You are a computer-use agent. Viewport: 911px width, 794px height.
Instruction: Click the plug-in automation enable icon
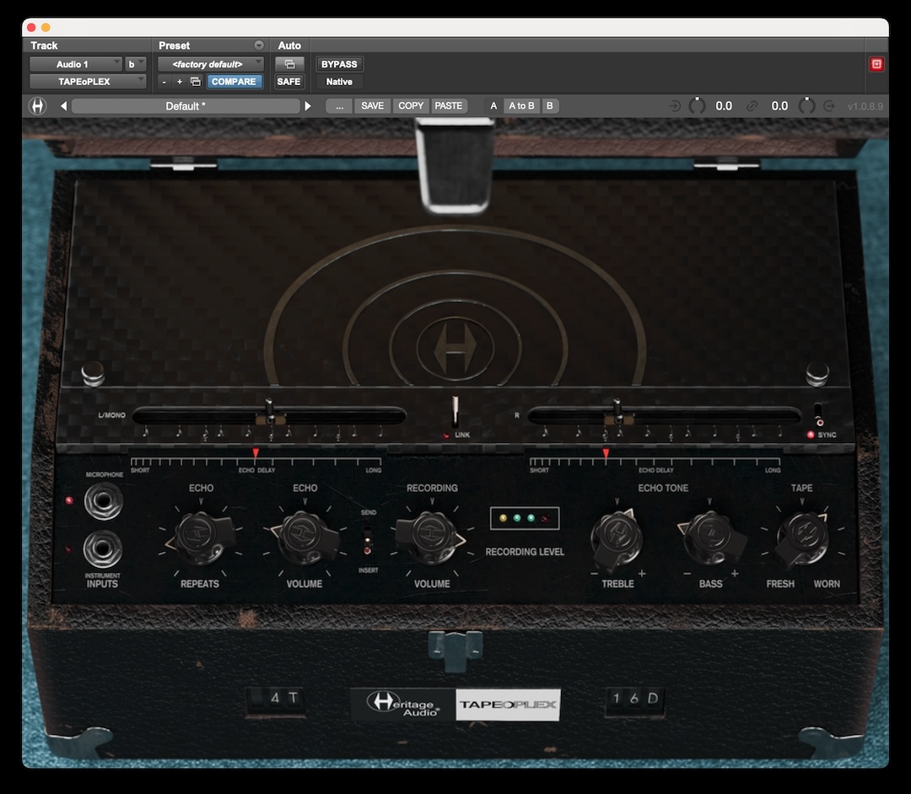289,64
